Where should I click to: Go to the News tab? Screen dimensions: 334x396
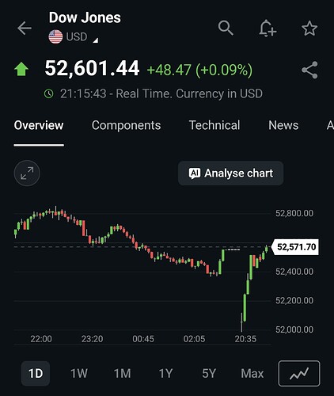pyautogui.click(x=283, y=125)
